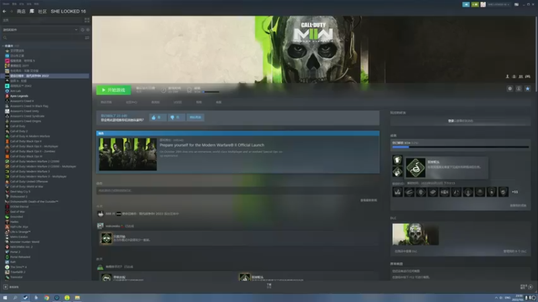Select Aim Lab in library list

[x=15, y=91]
